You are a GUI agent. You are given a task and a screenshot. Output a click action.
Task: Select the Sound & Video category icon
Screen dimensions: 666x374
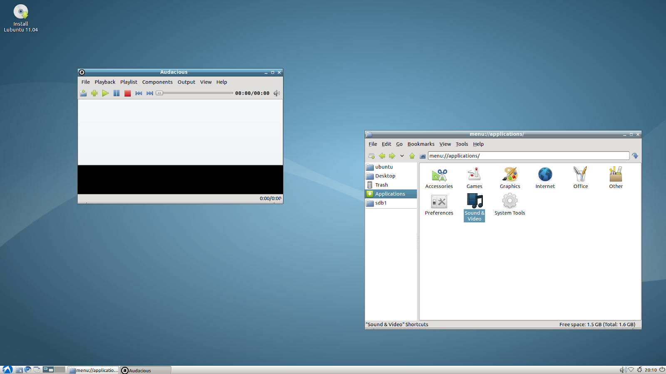(x=475, y=207)
